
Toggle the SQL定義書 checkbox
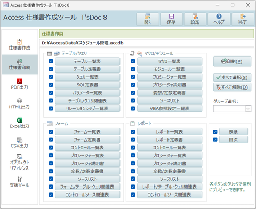(x=51, y=85)
